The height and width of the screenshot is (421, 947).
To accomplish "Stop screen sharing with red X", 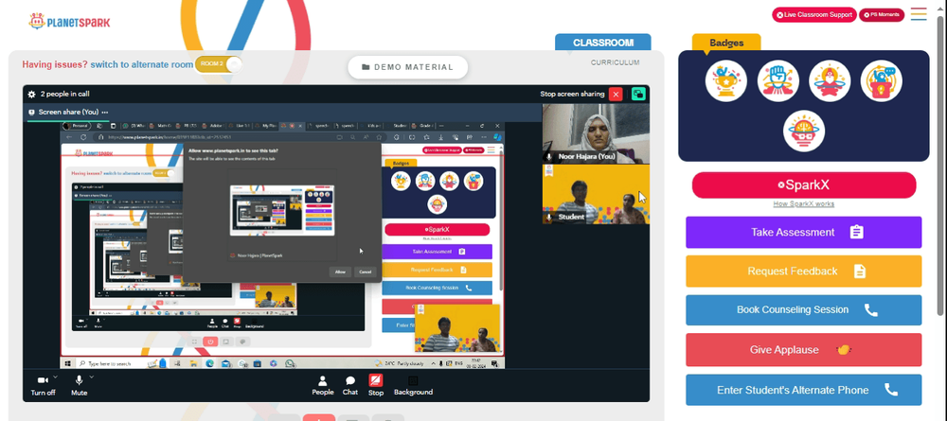I will click(616, 94).
